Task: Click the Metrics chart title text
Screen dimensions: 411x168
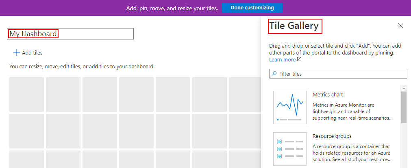Action: coord(328,95)
